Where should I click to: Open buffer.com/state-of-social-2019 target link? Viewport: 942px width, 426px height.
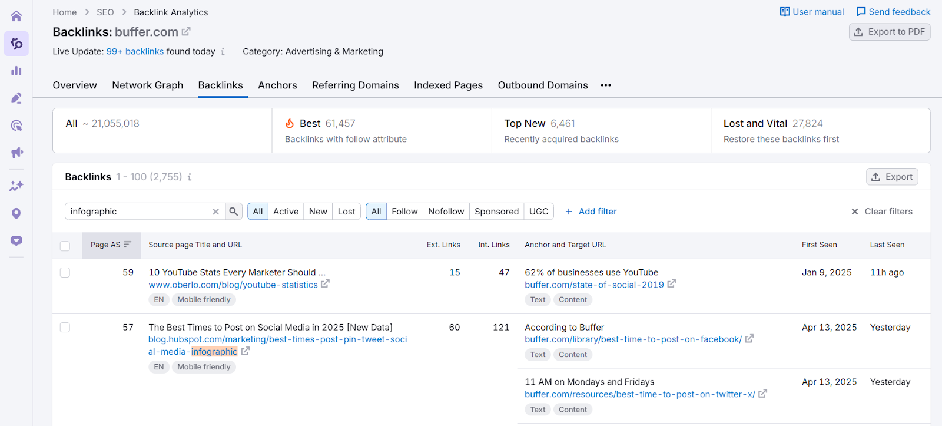coord(595,285)
